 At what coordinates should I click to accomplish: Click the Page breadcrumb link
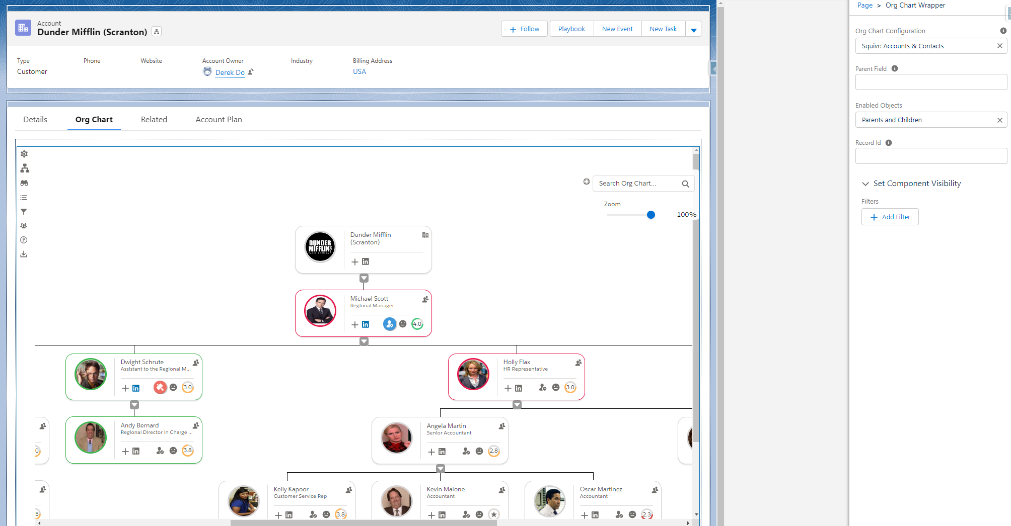865,5
